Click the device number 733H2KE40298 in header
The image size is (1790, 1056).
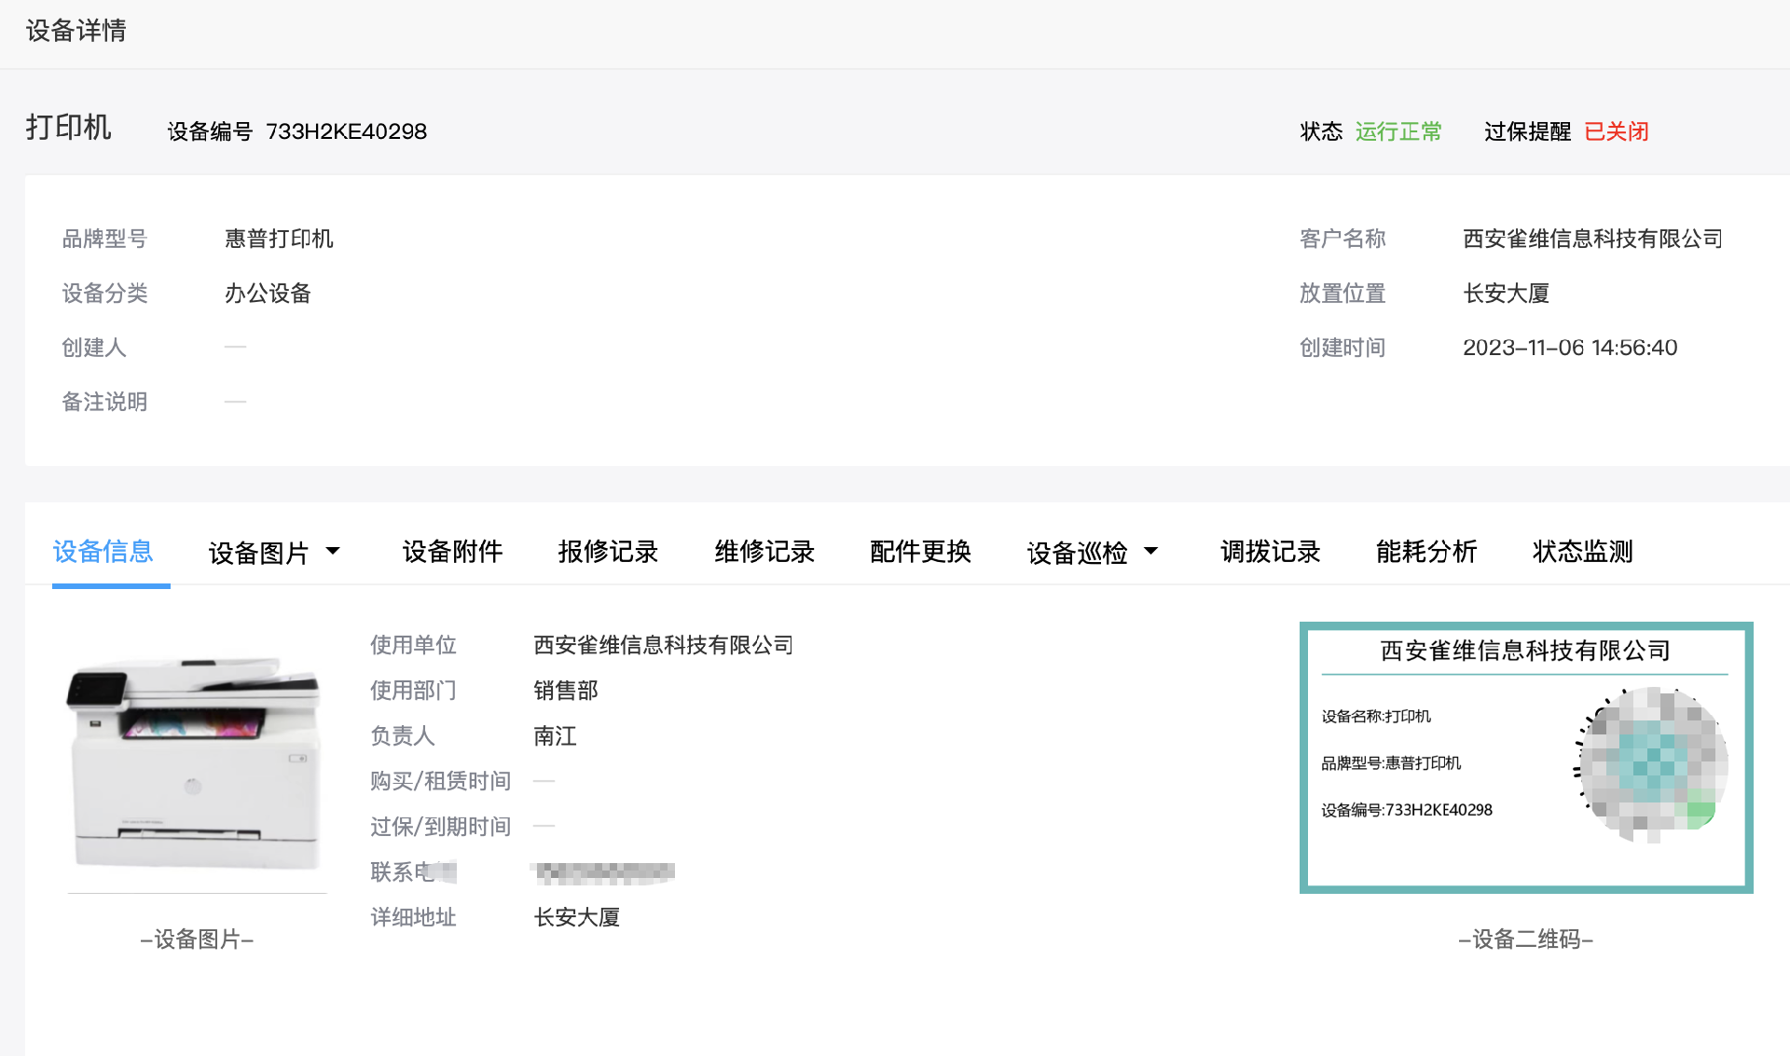pos(346,131)
